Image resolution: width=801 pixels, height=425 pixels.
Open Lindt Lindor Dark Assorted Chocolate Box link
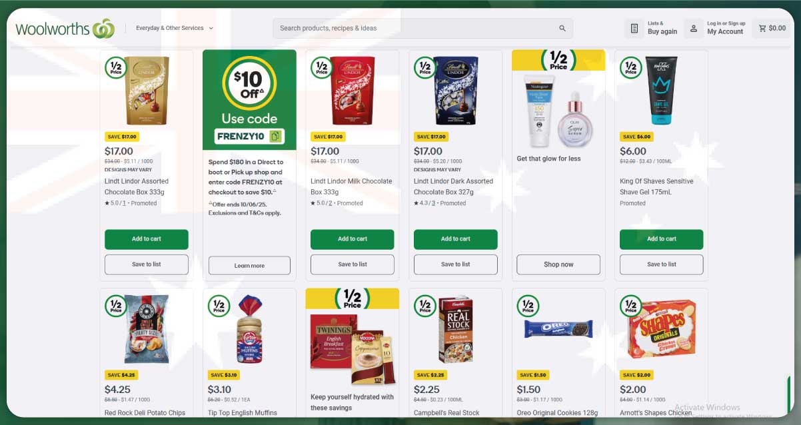pyautogui.click(x=453, y=186)
